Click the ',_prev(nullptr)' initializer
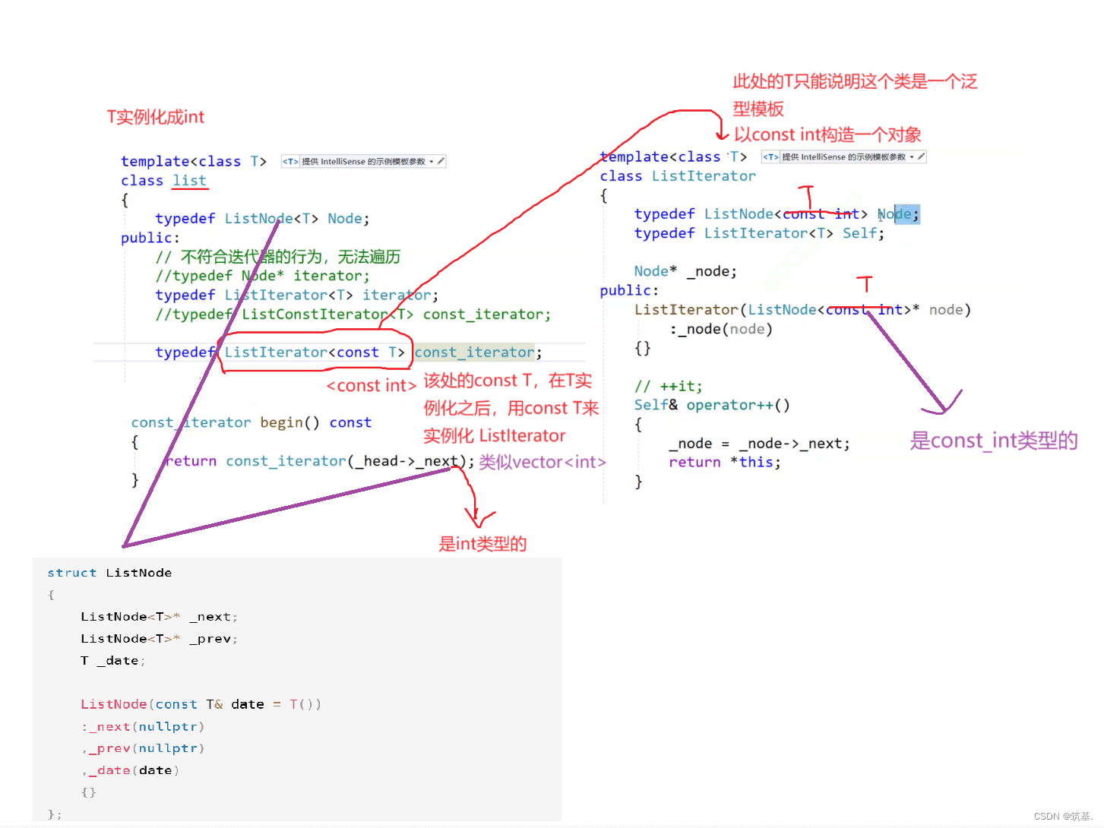 tap(142, 748)
